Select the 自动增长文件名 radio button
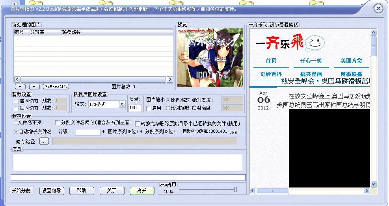389x206 pixels. pos(16,132)
